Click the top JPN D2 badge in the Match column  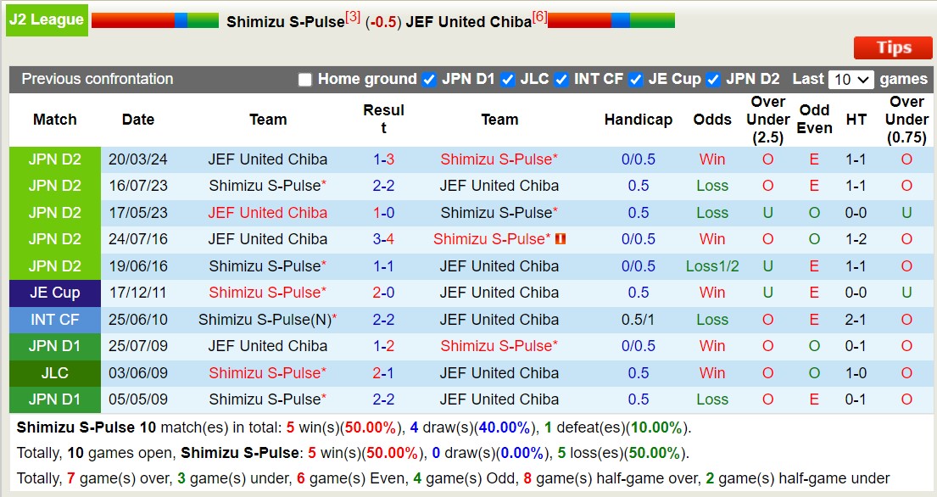pos(54,159)
